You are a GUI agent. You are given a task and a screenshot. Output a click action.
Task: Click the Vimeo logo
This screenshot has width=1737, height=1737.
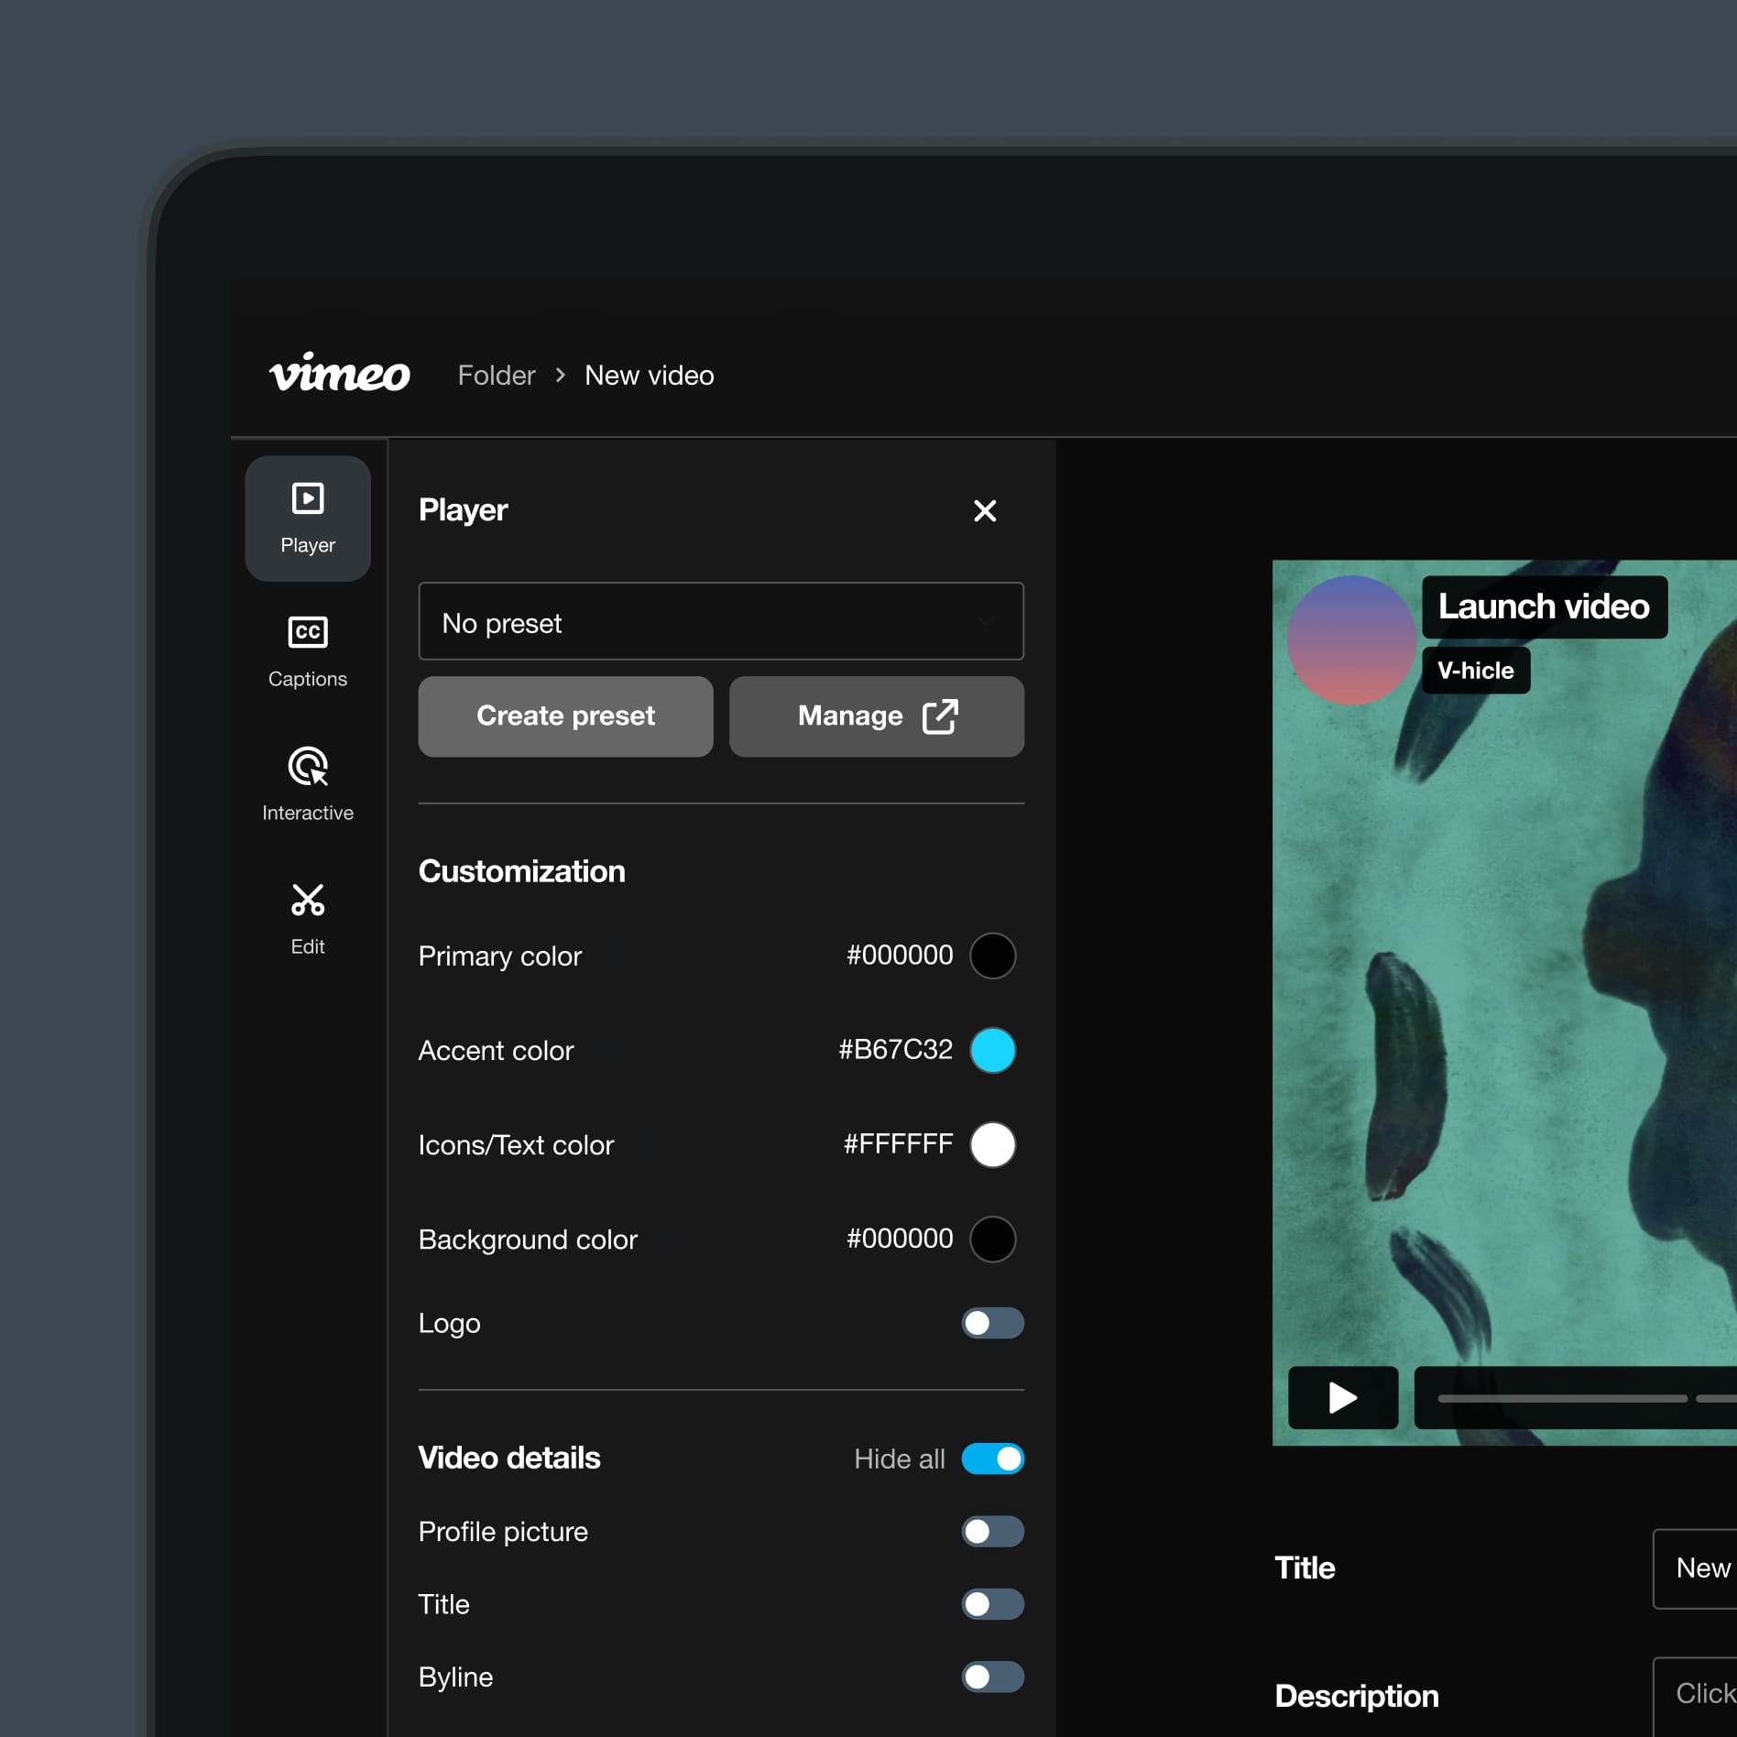click(340, 374)
